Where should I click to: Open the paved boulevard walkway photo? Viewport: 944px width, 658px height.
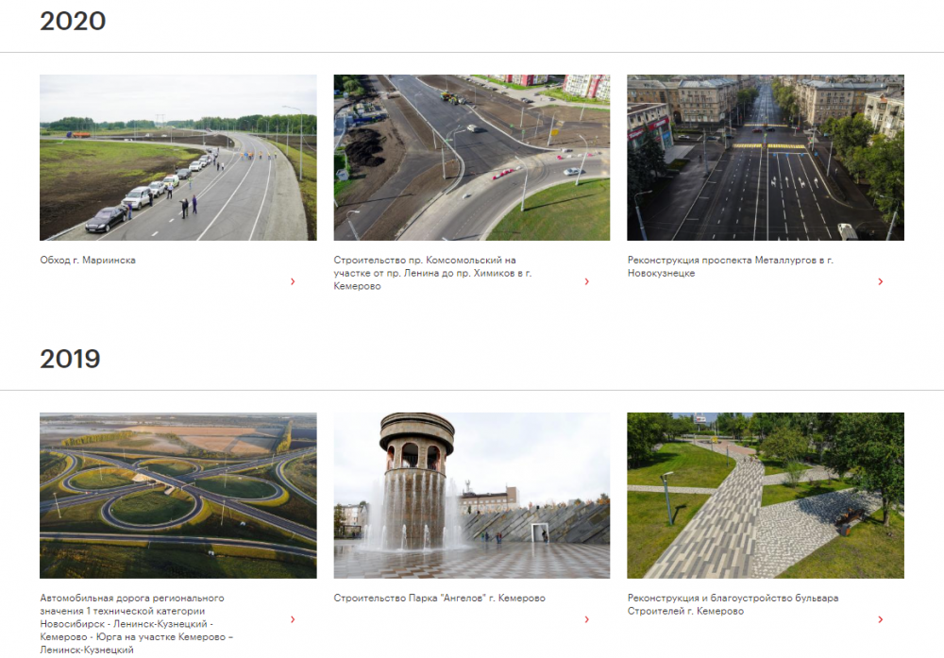(x=765, y=496)
